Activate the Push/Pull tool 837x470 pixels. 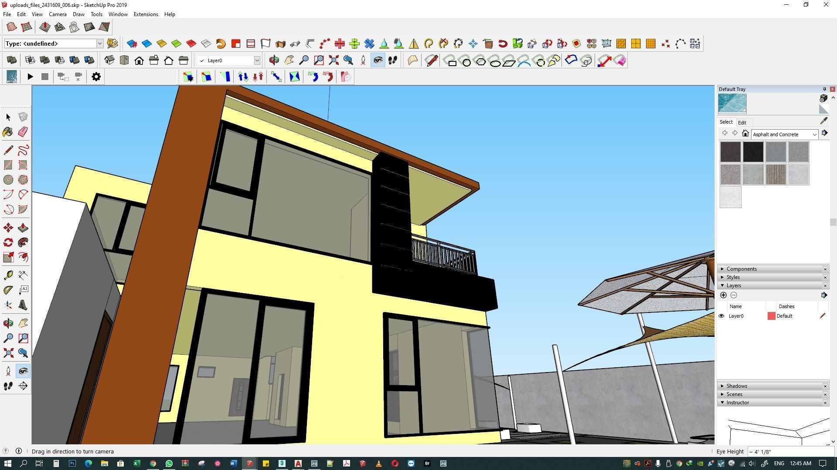23,228
